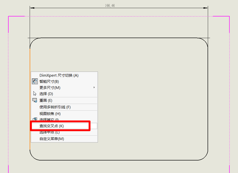Select 使用多转折引线 (F) option
This screenshot has height=173, width=238.
[64, 107]
